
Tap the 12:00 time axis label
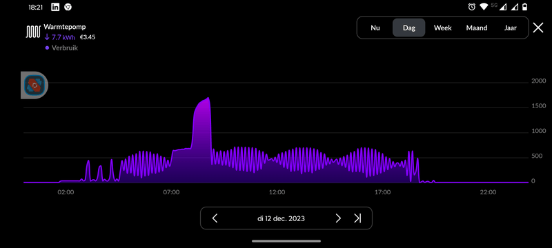pyautogui.click(x=277, y=192)
